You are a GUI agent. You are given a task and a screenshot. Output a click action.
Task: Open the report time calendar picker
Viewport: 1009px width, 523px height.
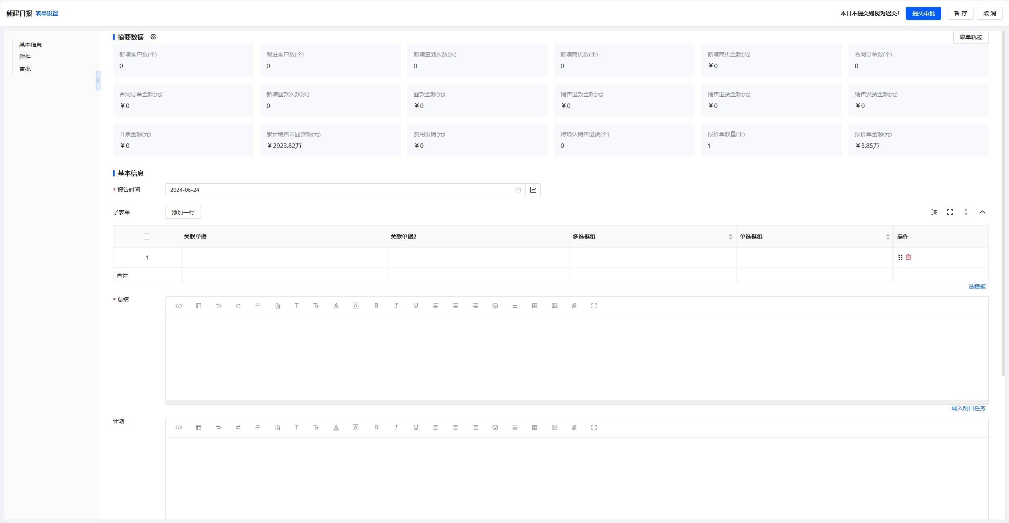tap(518, 190)
